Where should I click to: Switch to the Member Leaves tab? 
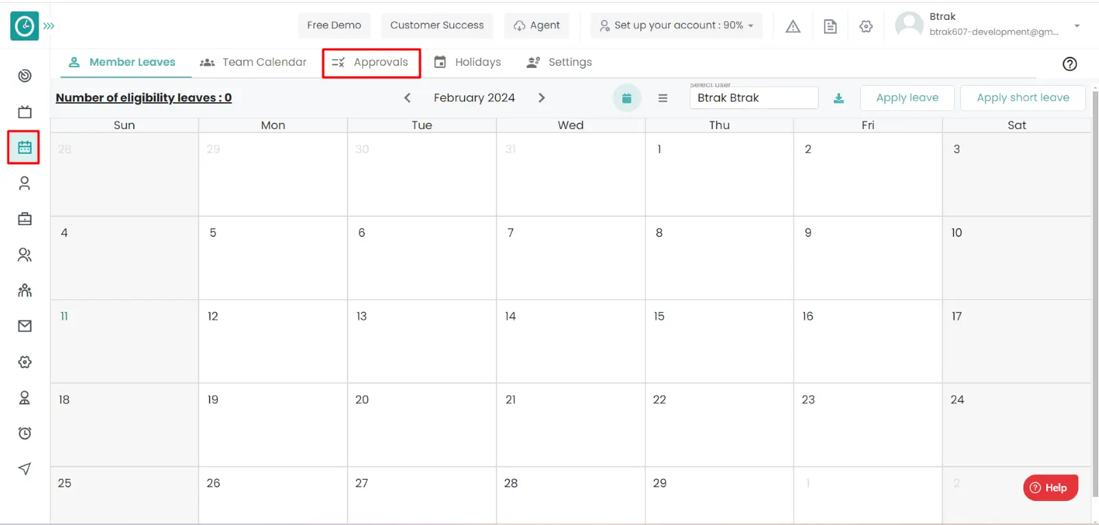click(x=122, y=62)
